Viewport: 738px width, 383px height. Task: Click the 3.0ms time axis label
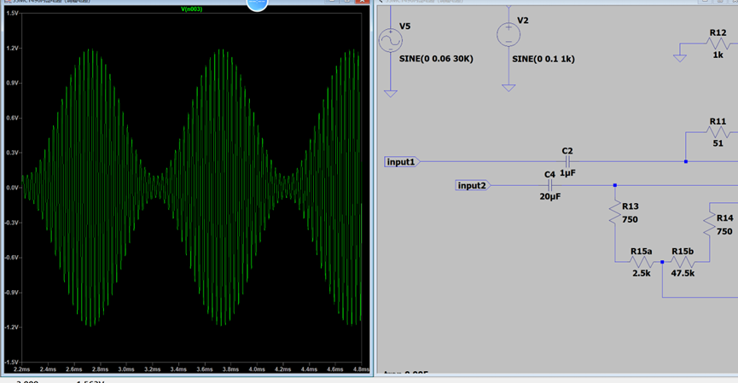pos(126,369)
